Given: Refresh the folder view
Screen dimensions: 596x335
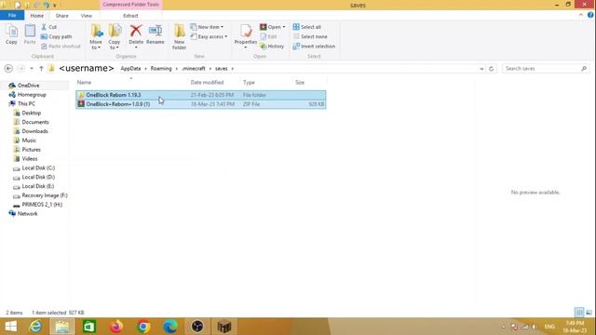Looking at the screenshot, I should click(491, 69).
